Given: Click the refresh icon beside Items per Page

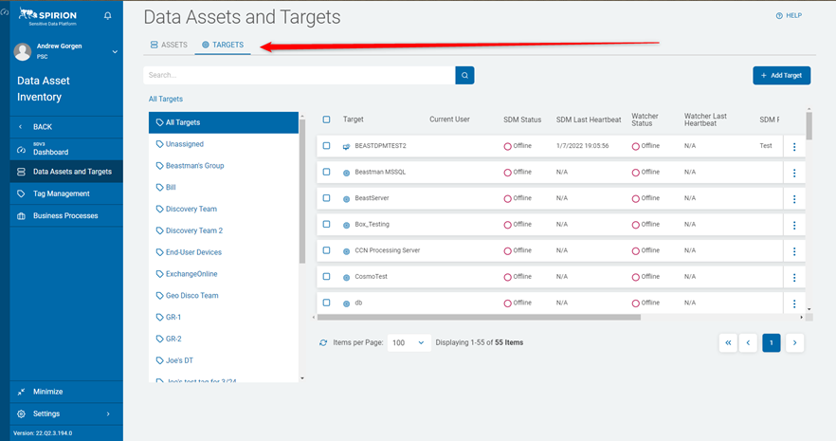Looking at the screenshot, I should click(323, 342).
